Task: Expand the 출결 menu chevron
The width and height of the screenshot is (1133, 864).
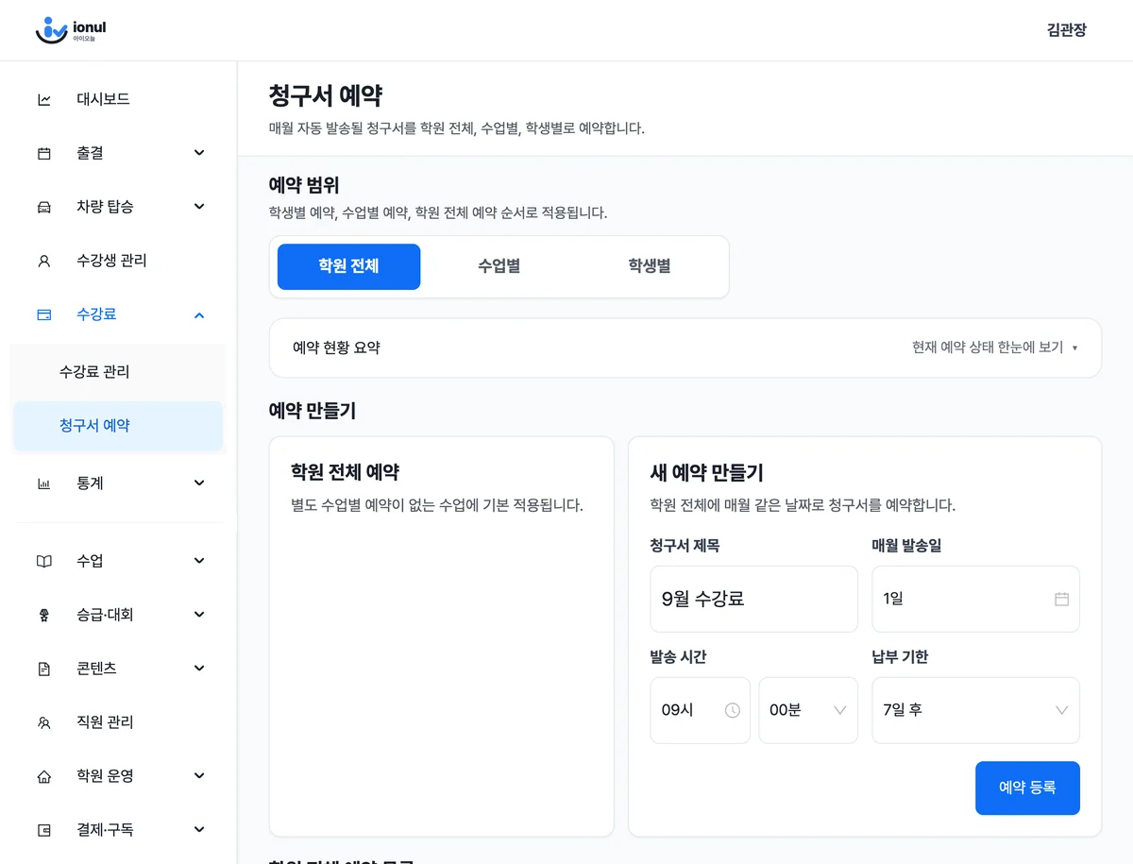Action: 199,153
